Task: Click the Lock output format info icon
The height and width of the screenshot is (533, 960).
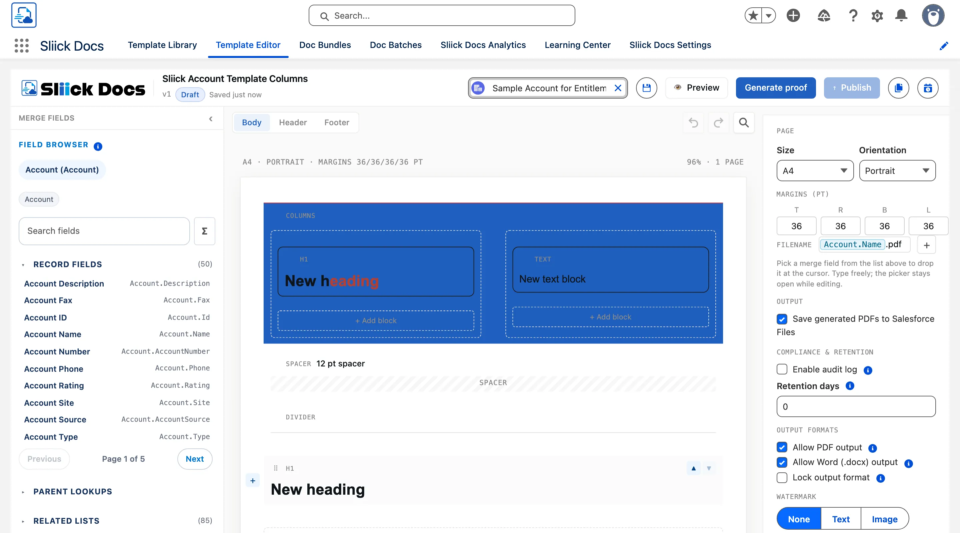Action: (880, 478)
